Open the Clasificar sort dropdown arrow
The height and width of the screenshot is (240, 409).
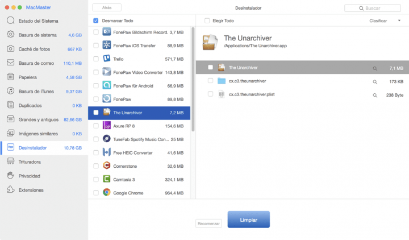399,20
